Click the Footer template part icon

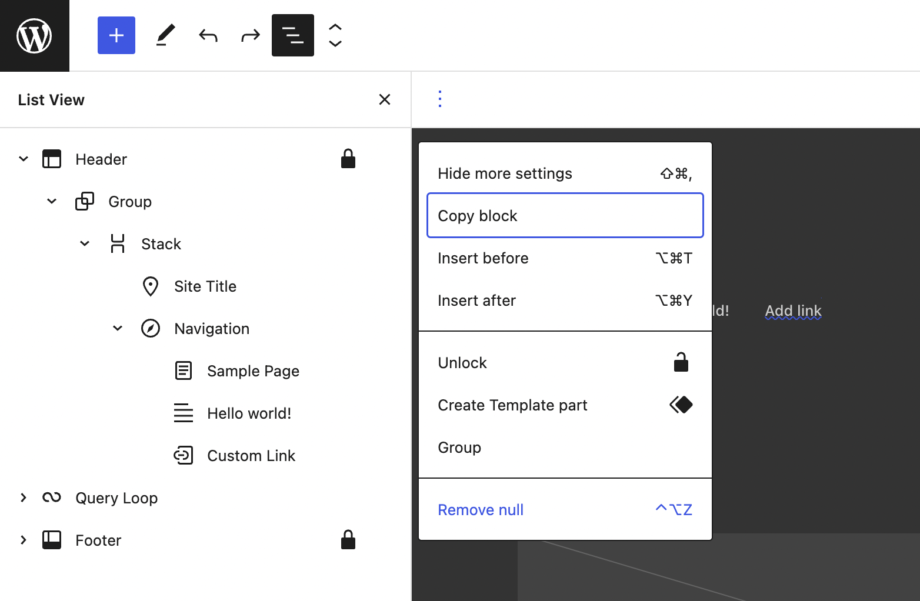pyautogui.click(x=52, y=540)
